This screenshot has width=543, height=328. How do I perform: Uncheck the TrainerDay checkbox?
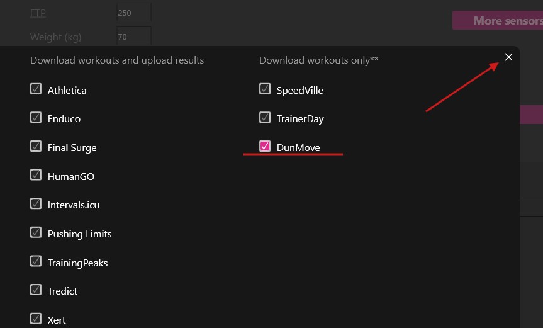tap(265, 118)
